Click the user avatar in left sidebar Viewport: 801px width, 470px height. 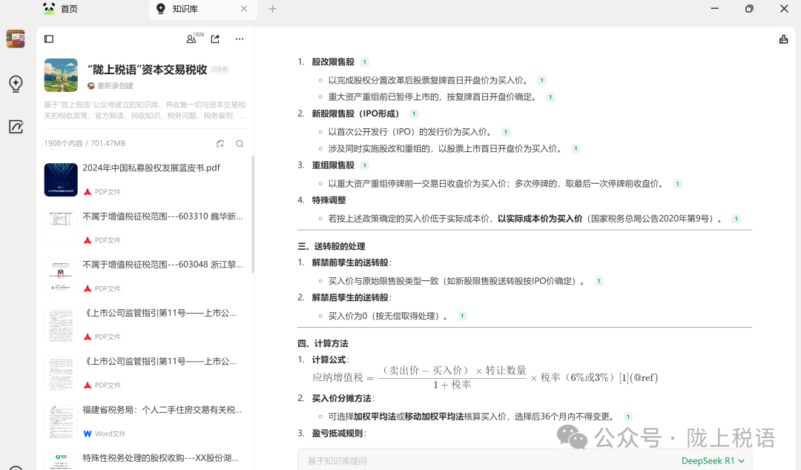pyautogui.click(x=16, y=39)
